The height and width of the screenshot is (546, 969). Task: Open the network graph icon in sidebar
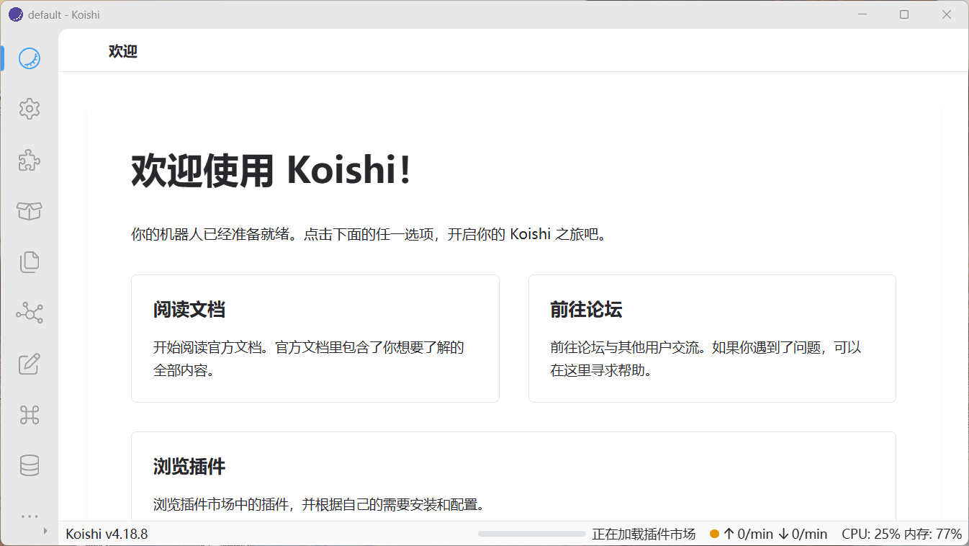coord(30,313)
